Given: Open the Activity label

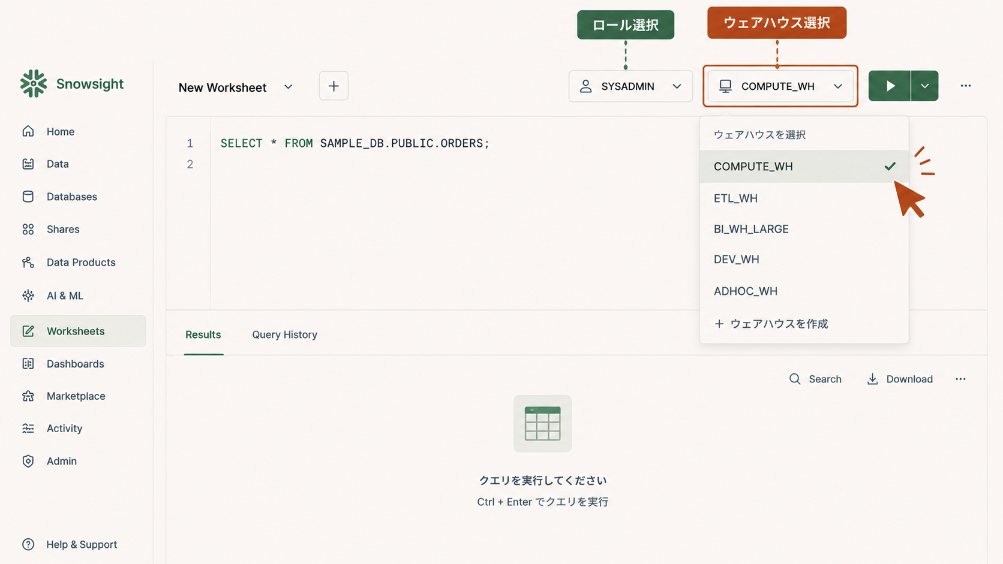Looking at the screenshot, I should tap(64, 429).
